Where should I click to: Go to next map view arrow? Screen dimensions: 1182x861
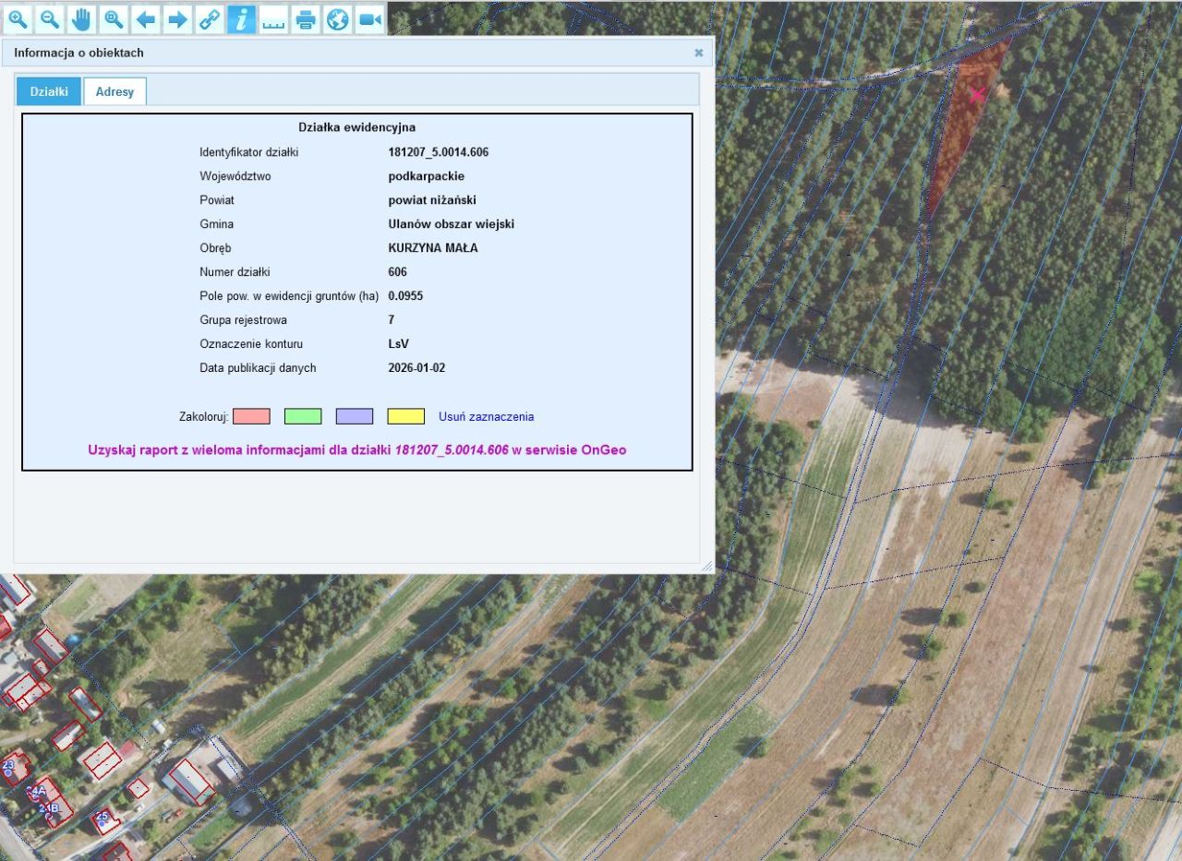point(177,18)
